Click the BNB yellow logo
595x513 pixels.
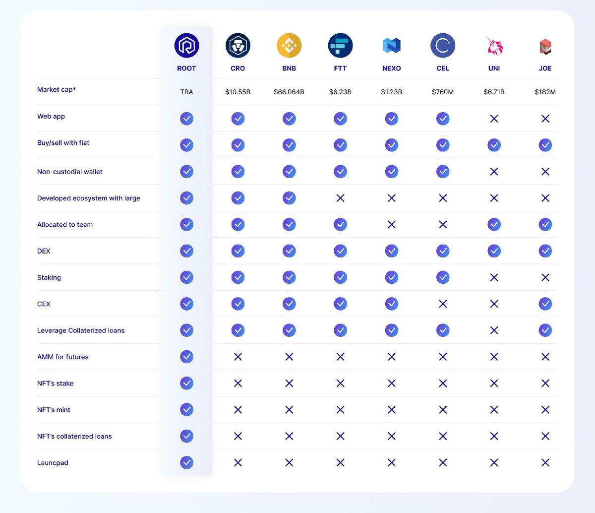pyautogui.click(x=289, y=46)
